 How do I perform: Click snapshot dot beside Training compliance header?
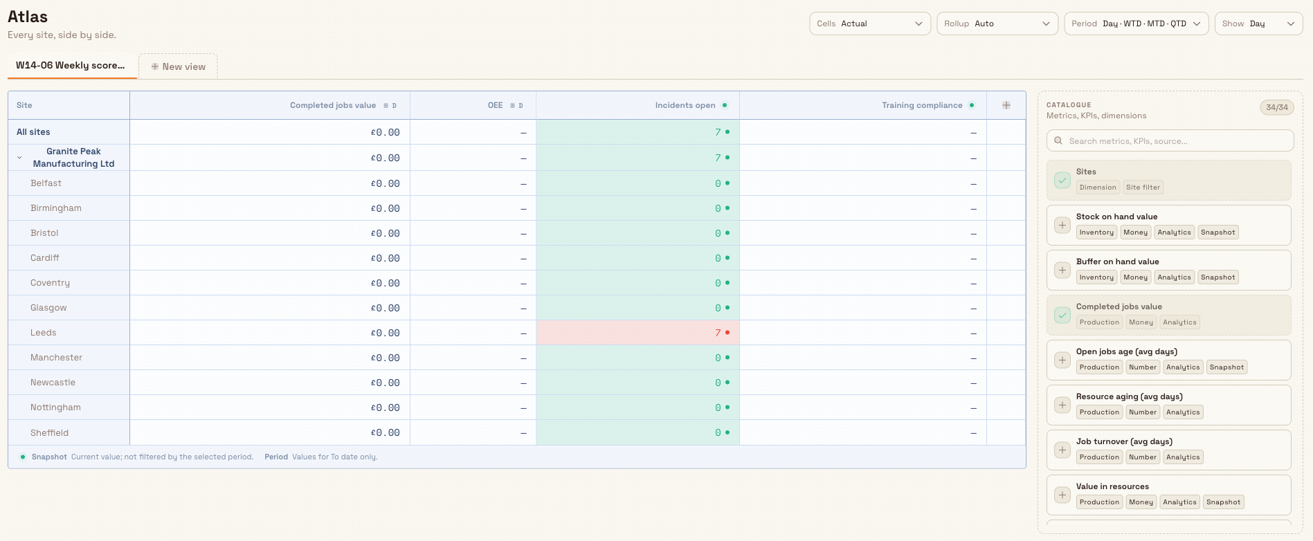click(972, 105)
